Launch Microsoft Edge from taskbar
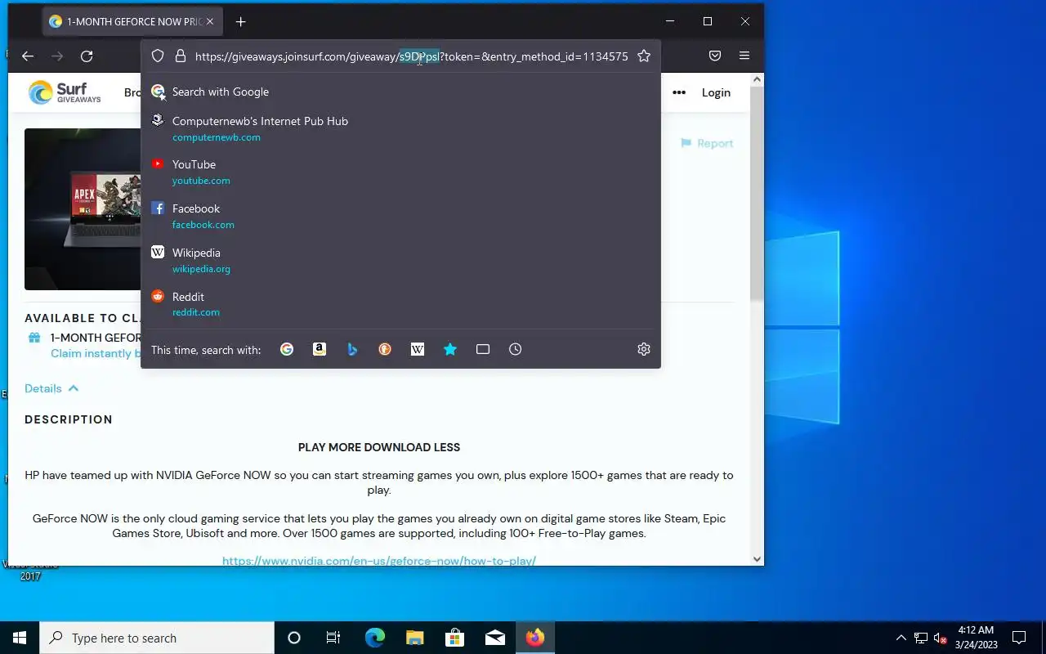This screenshot has width=1046, height=654. 374,638
